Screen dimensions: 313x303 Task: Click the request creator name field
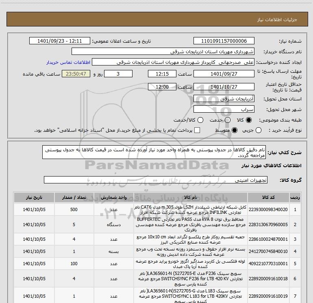(x=173, y=62)
